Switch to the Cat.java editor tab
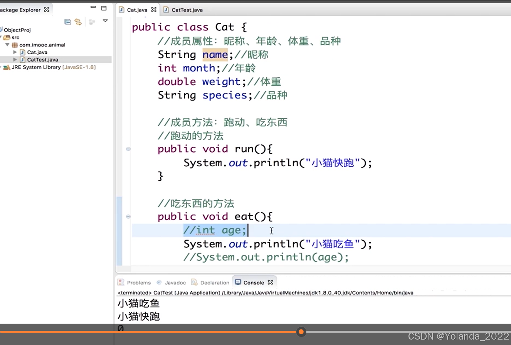The height and width of the screenshot is (345, 511). pyautogui.click(x=137, y=10)
